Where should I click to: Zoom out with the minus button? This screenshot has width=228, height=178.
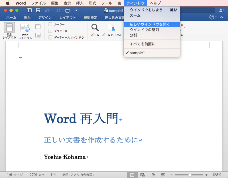[172, 175]
